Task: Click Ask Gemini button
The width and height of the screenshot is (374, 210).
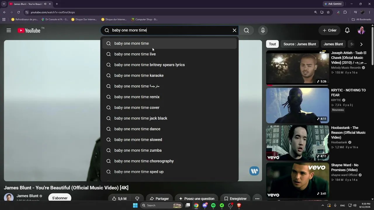Action: (x=333, y=4)
